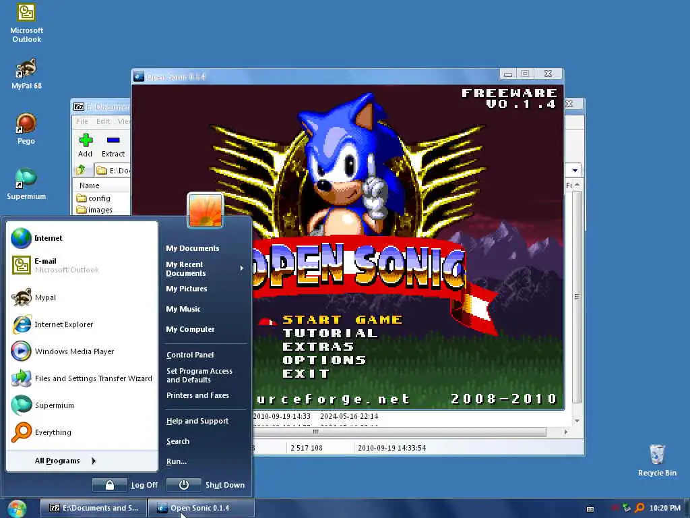The height and width of the screenshot is (518, 690).
Task: Switch to 7-Zip E:\Documents taskbar button
Action: [93, 508]
